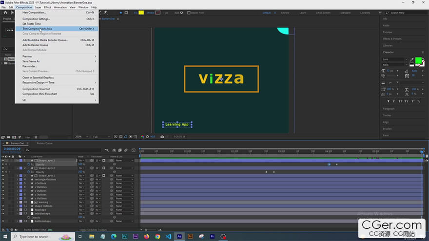Hide the Shape Layer 2 layer eye
This screenshot has height=241, width=429.
[x=3, y=168]
